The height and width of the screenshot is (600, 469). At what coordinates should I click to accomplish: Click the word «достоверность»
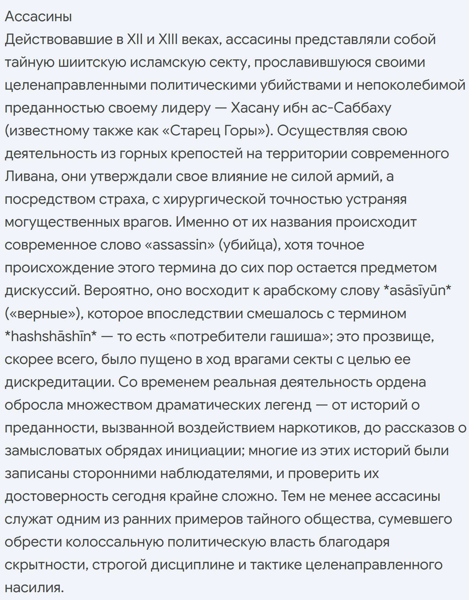coord(57,496)
